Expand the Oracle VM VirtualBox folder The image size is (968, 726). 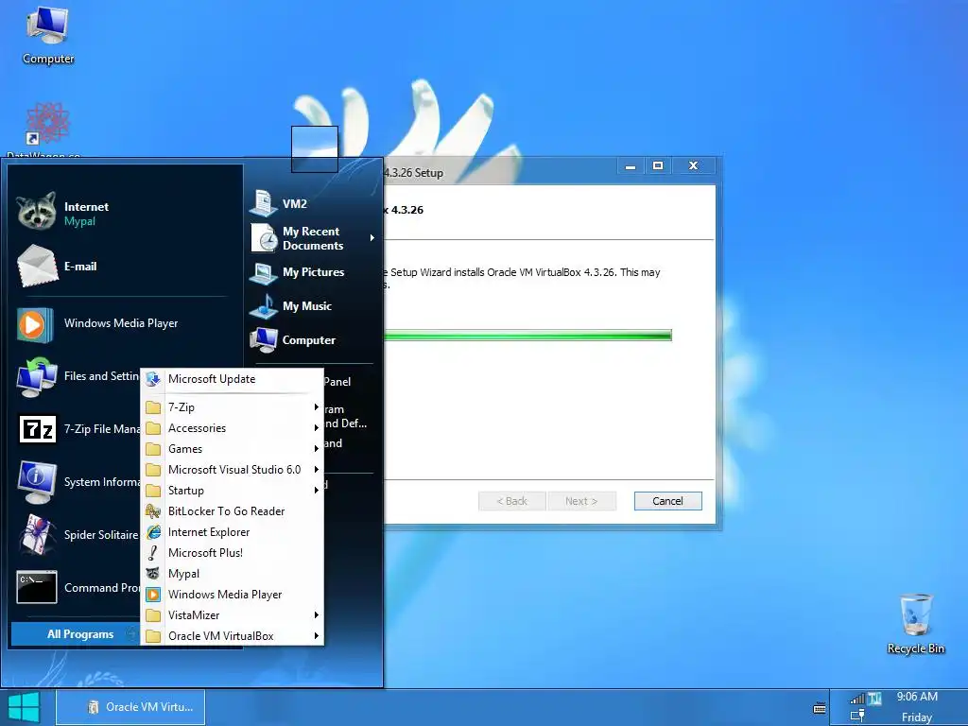pos(233,636)
